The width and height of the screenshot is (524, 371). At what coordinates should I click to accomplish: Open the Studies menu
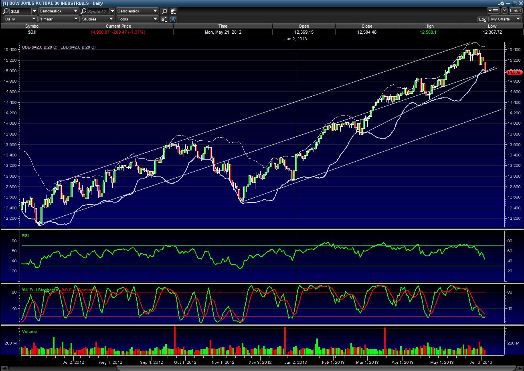(x=97, y=19)
